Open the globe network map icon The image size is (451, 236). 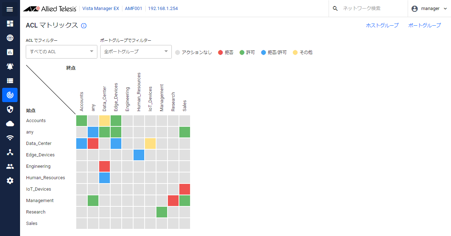pos(10,38)
